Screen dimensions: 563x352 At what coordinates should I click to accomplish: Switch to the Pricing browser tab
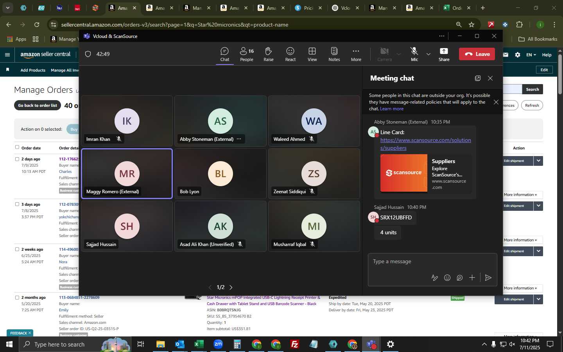(308, 8)
